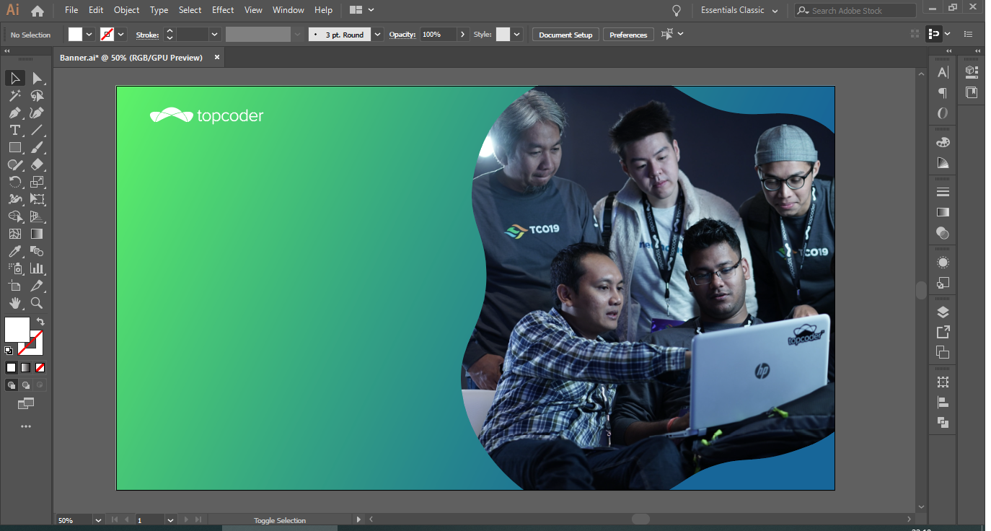Select the Shape Builder tool
The height and width of the screenshot is (531, 991).
[15, 216]
